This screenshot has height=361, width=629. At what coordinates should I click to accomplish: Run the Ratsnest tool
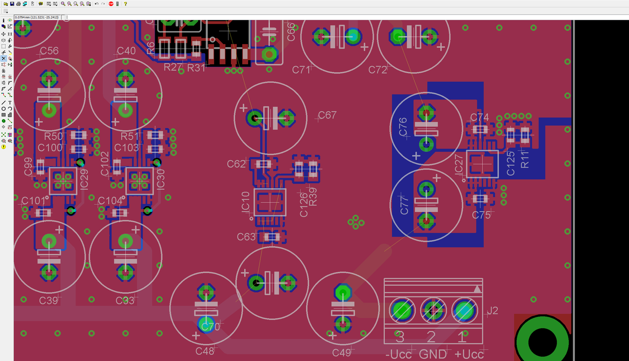click(x=3, y=134)
